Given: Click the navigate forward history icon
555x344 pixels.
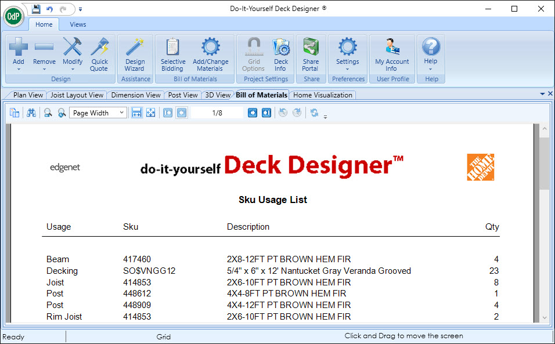Looking at the screenshot, I should click(297, 113).
